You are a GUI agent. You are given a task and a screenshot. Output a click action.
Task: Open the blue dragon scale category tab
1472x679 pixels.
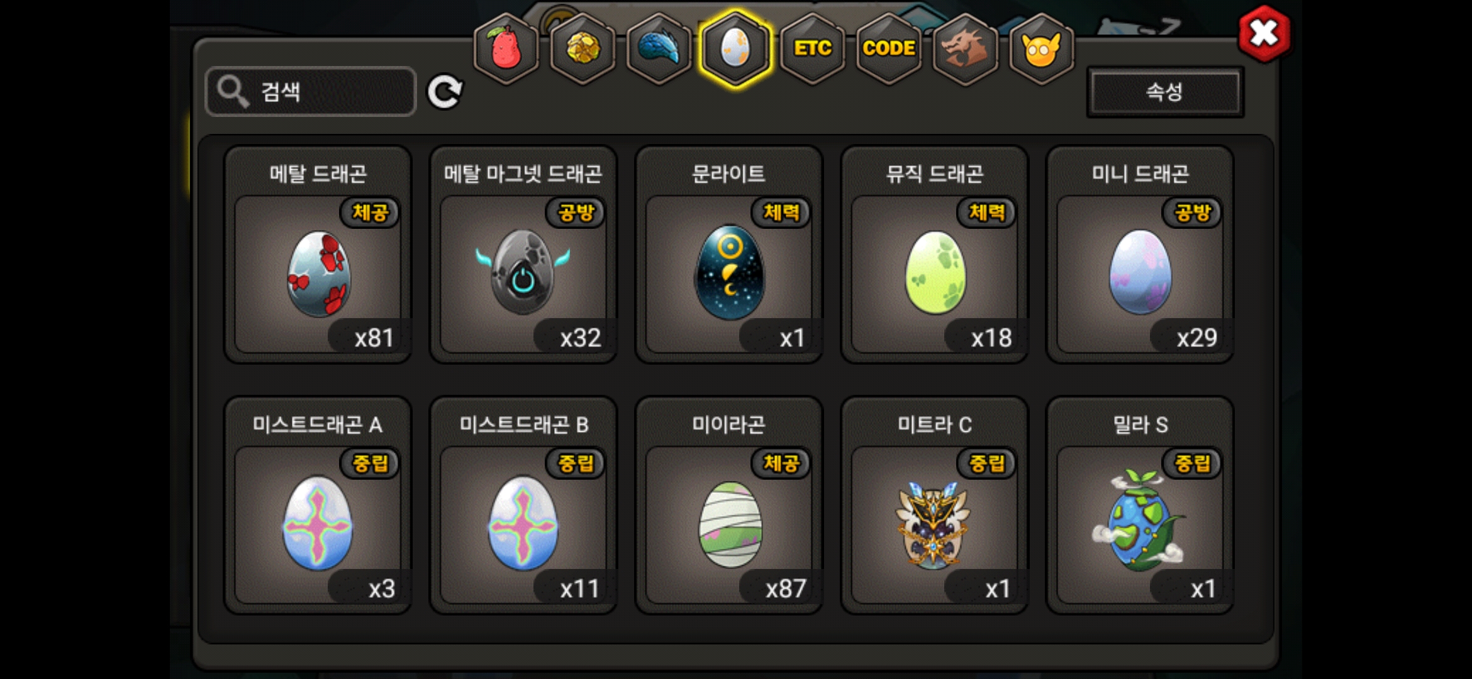pyautogui.click(x=659, y=48)
